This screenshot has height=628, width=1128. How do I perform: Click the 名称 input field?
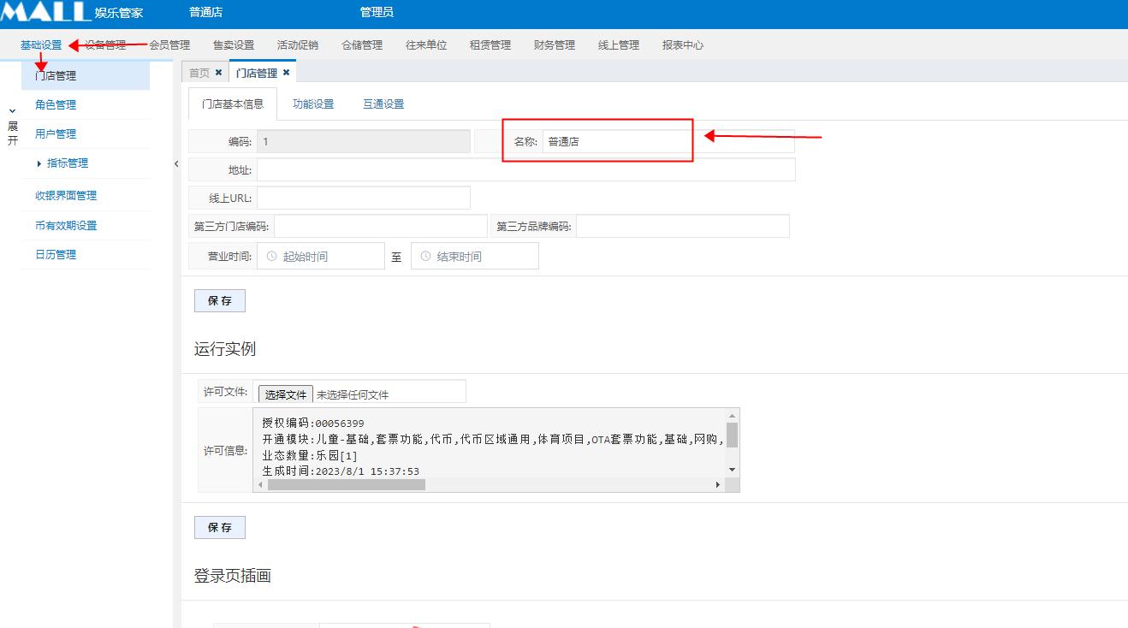[668, 142]
